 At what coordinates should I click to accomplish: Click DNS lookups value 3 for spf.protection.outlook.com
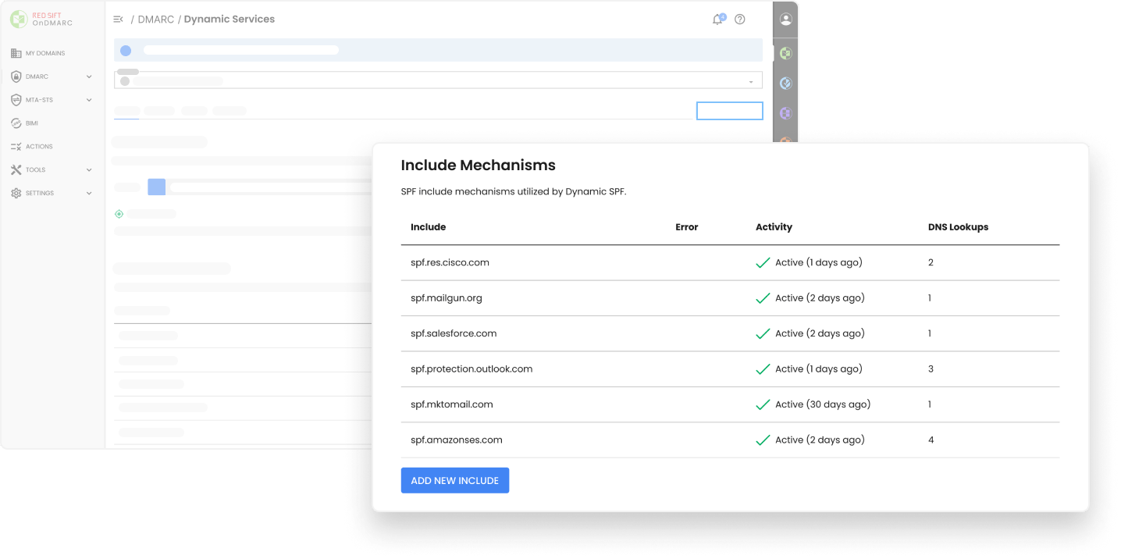[x=931, y=369]
